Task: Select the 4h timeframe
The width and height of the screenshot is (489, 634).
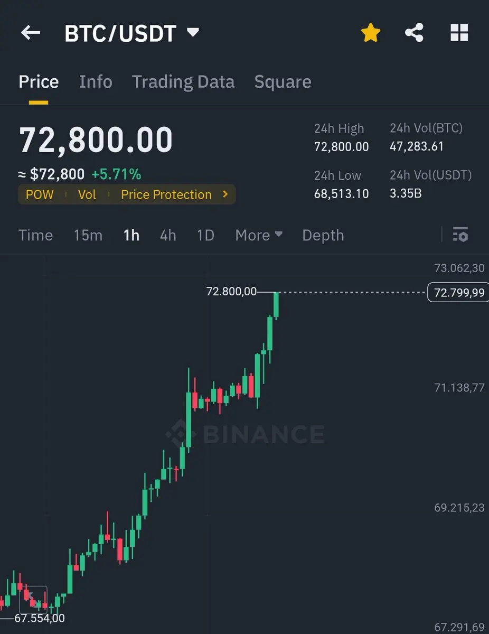Action: point(168,235)
